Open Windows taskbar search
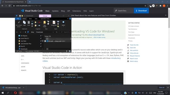Viewport: 170px width, 95px height. 8,93
